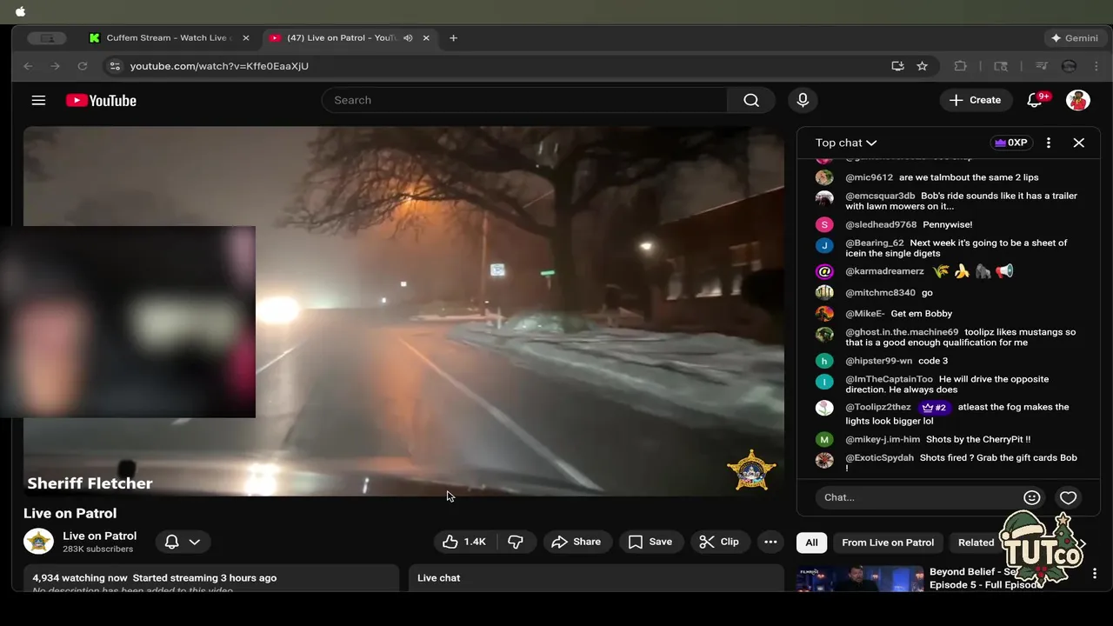Click the video player area
Viewport: 1113px width, 626px height.
(x=403, y=311)
